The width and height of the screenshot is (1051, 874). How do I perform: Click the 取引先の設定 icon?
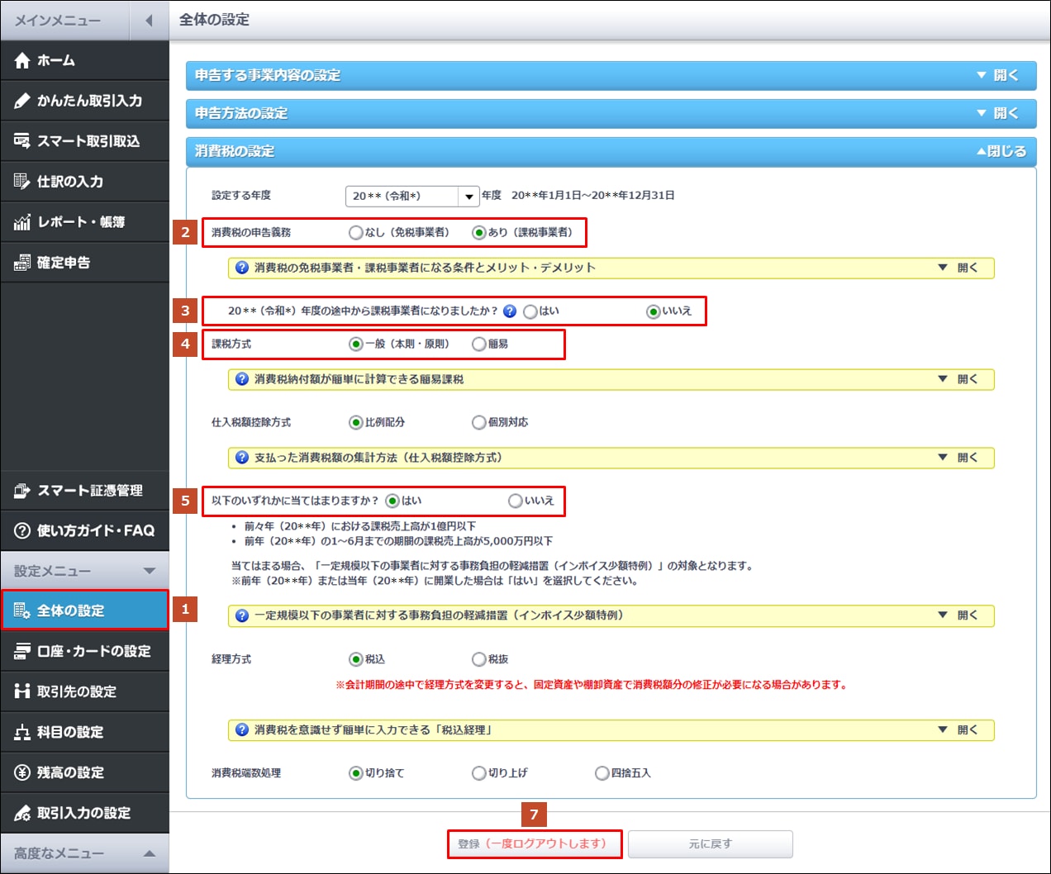22,691
